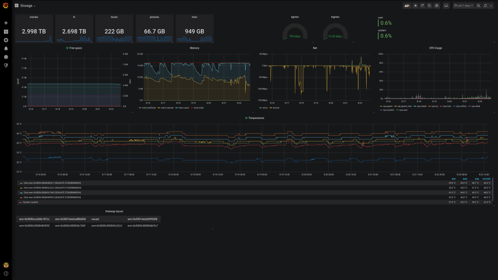Toggle the mem.total legend series
498x280 pixels.
click(197, 108)
